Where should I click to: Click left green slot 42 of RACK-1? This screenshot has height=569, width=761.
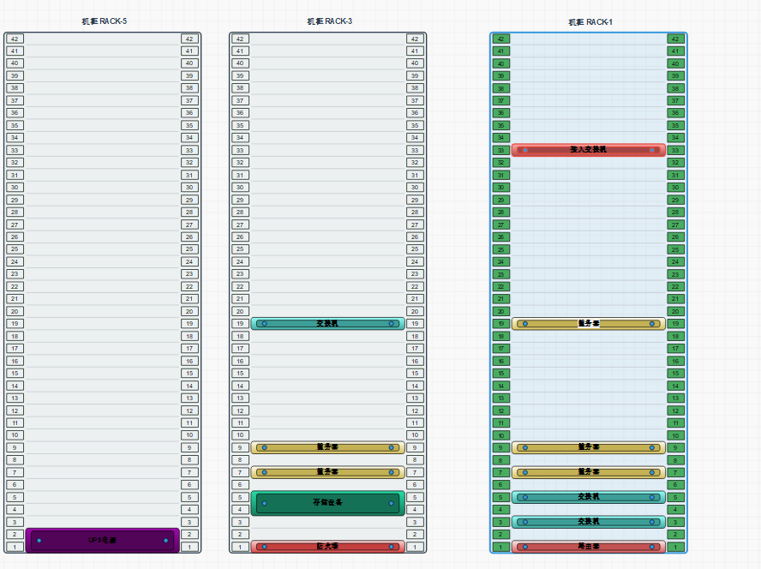pyautogui.click(x=500, y=39)
